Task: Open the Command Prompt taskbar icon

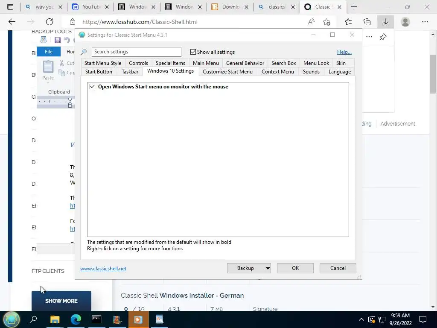Action: pyautogui.click(x=96, y=319)
